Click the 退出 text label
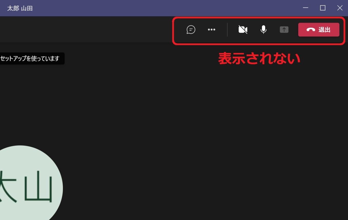The height and width of the screenshot is (220, 348). (x=324, y=30)
